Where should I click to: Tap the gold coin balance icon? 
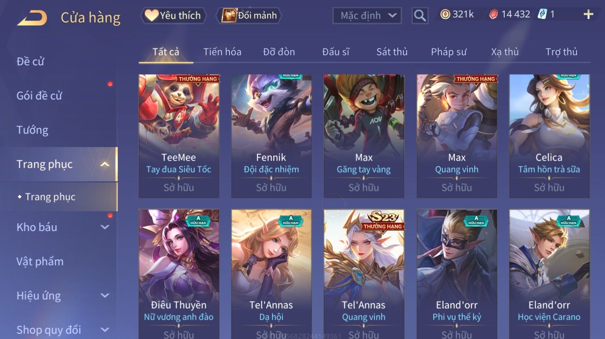coord(445,14)
